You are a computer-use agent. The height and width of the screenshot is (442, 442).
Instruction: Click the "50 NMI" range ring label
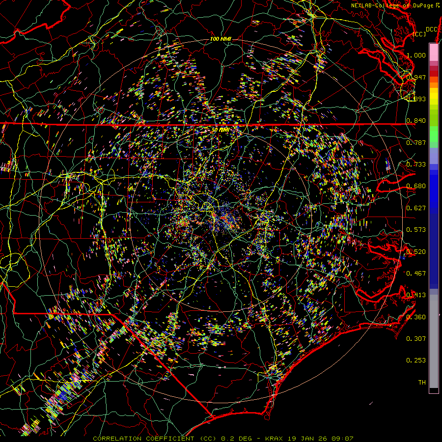click(221, 130)
